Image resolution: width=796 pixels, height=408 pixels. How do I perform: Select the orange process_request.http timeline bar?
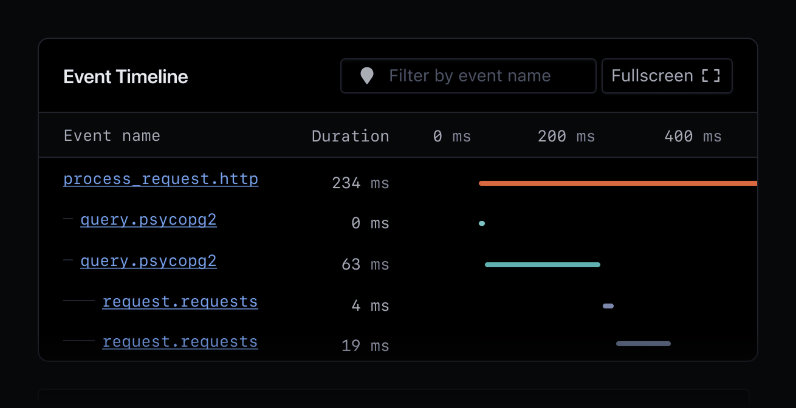pyautogui.click(x=618, y=183)
